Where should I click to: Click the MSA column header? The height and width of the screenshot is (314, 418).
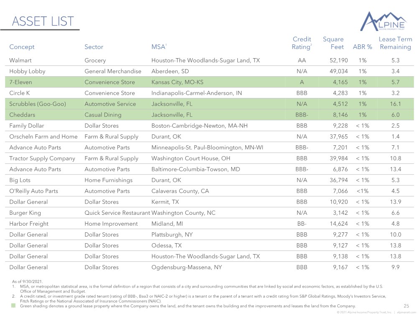159,47
